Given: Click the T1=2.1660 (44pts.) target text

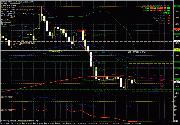Looking at the screenshot, I should [8, 12].
